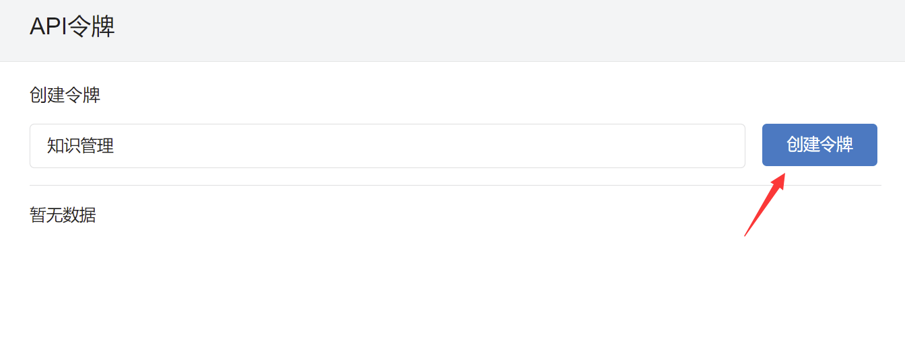
Task: Click the 知识管理 text in the input
Action: [80, 146]
